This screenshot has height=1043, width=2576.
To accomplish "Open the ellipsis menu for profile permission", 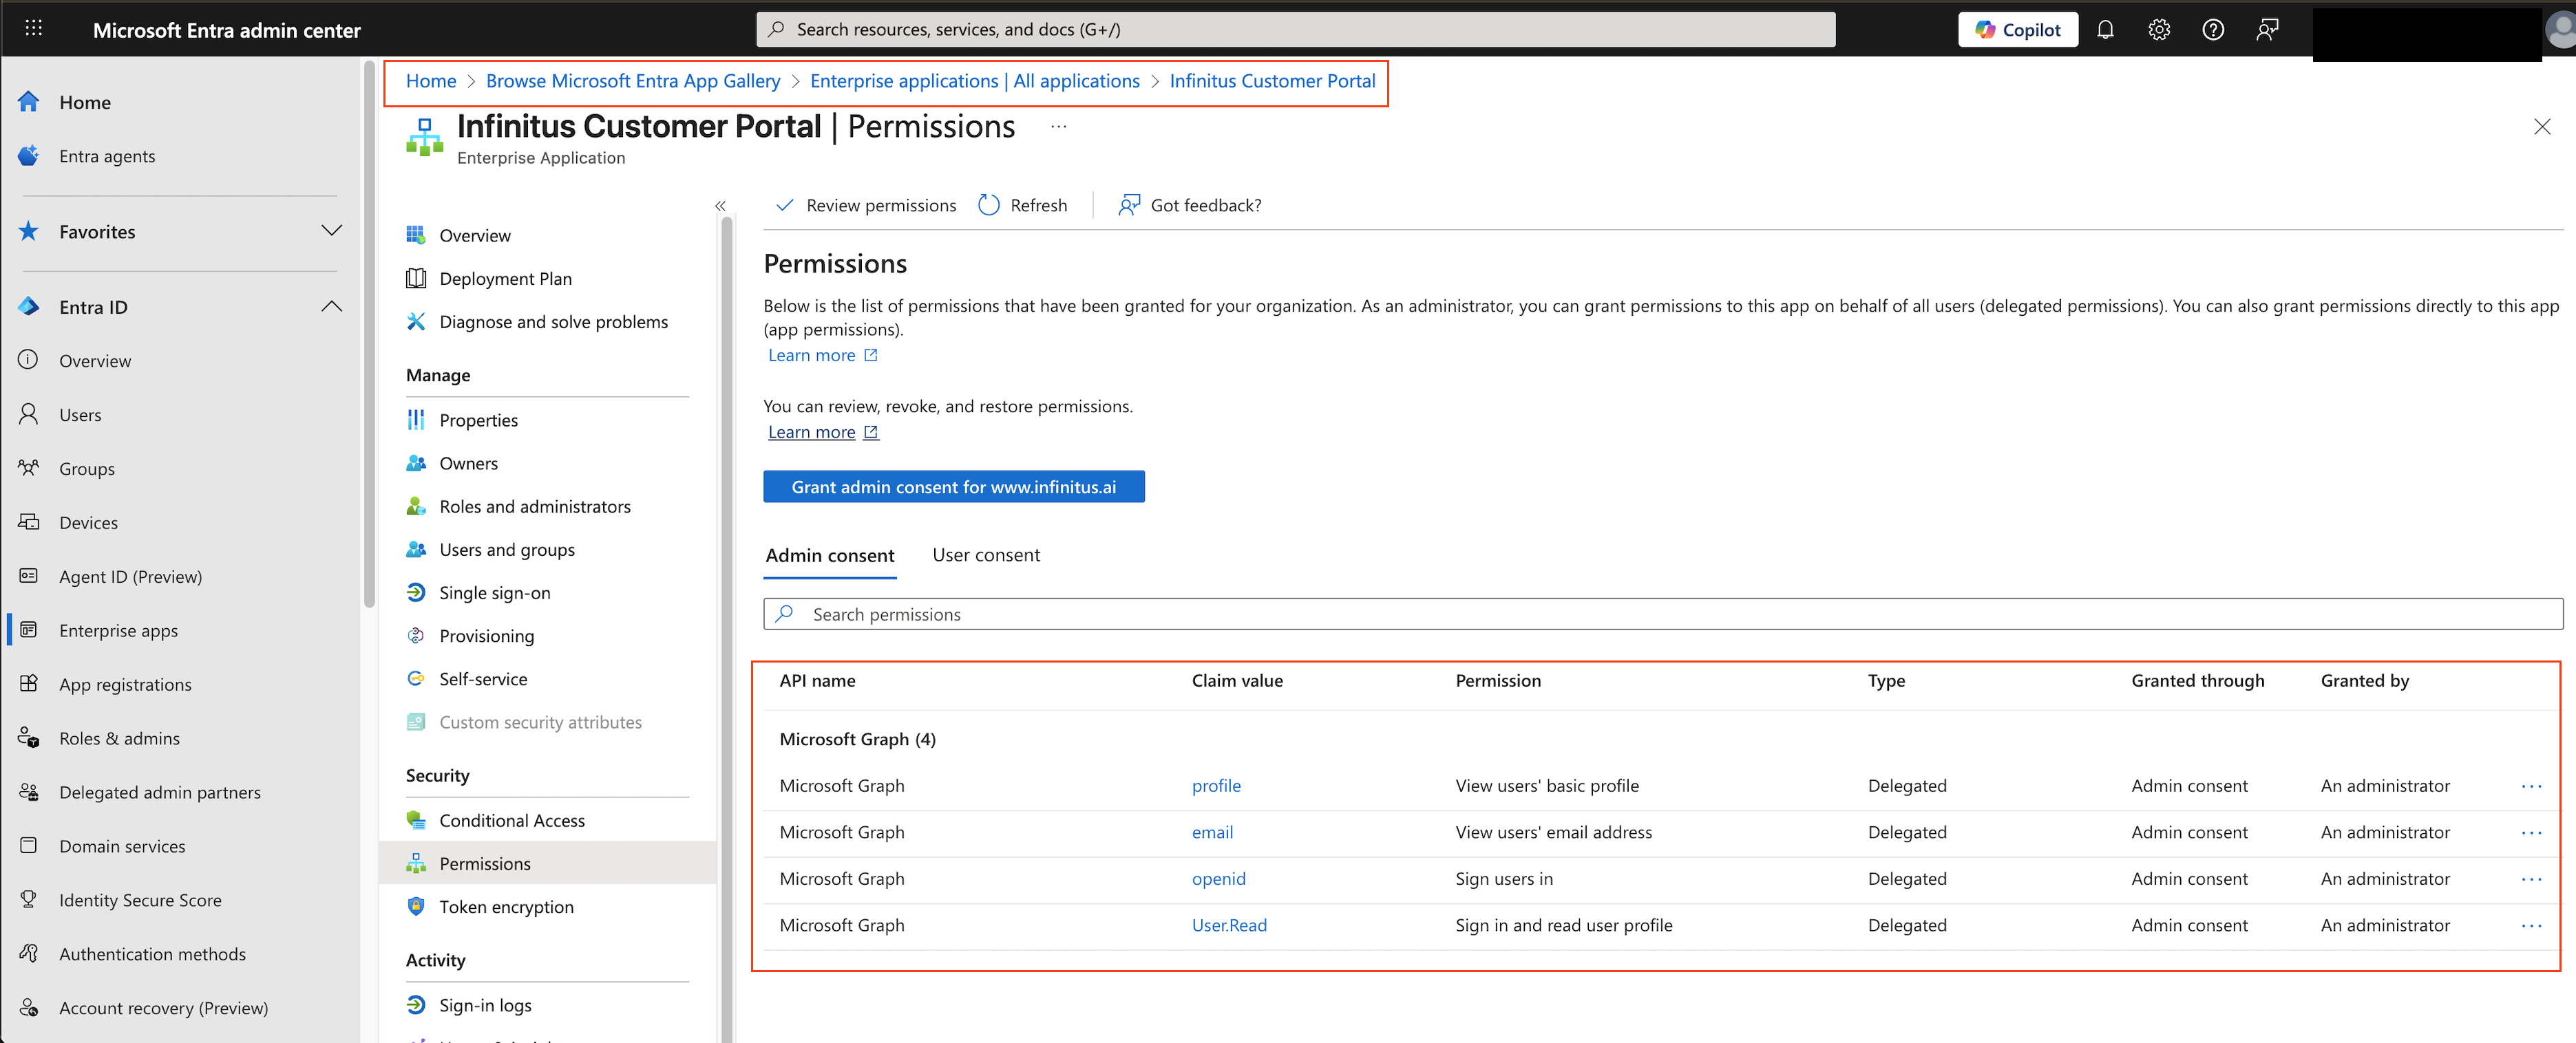I will (x=2531, y=786).
